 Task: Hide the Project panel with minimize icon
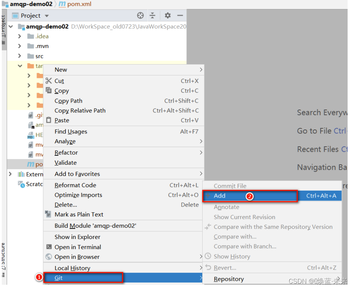click(180, 15)
